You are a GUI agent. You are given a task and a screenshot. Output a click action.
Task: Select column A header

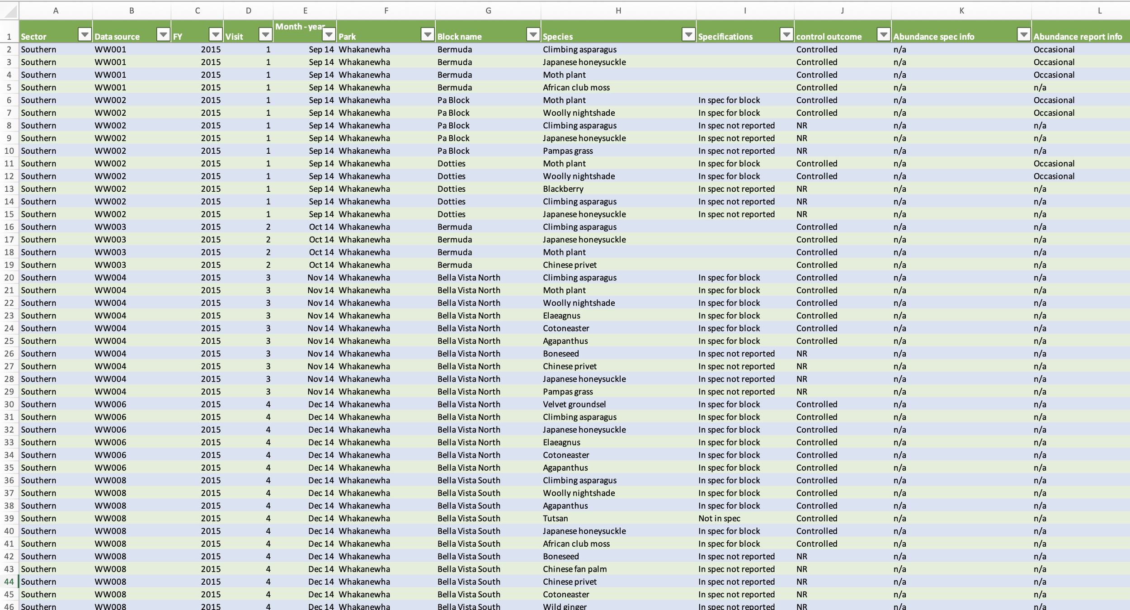56,10
